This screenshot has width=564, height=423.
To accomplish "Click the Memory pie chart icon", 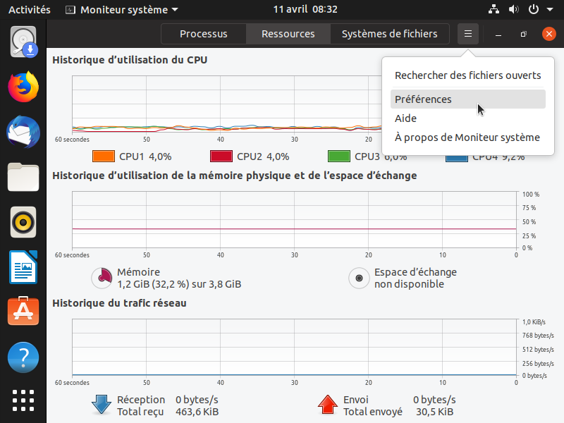I will point(102,278).
